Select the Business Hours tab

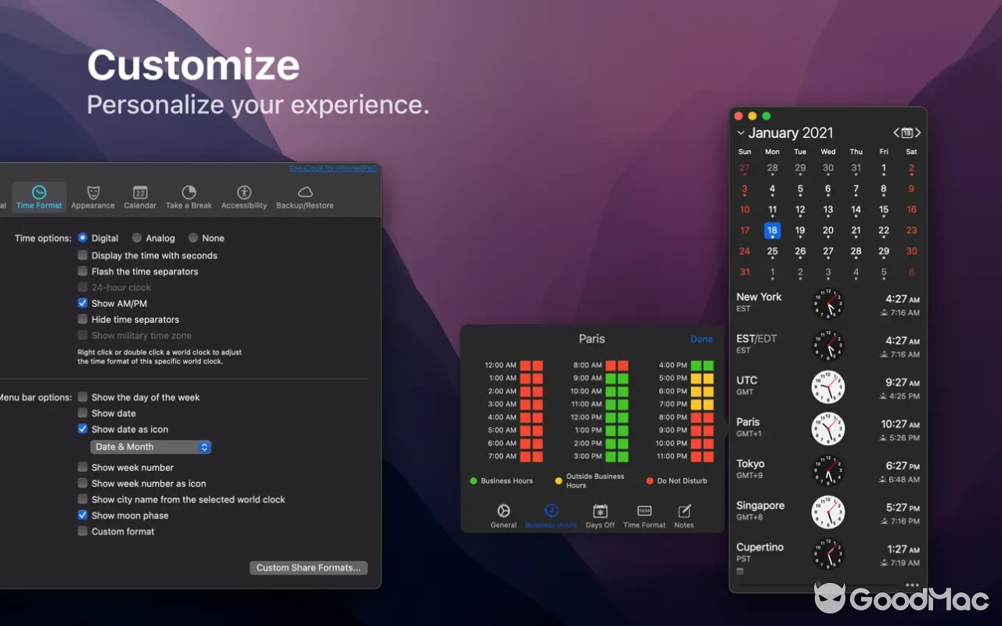click(551, 512)
